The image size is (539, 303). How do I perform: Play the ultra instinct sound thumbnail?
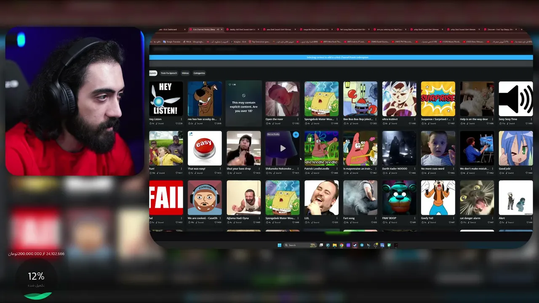[399, 99]
